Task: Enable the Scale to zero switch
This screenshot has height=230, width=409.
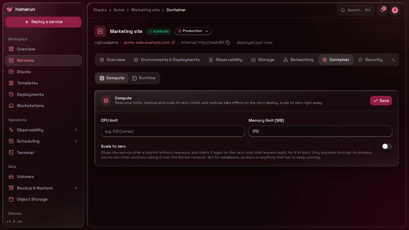Action: click(x=387, y=146)
